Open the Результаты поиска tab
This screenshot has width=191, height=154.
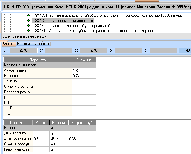[x=33, y=44]
